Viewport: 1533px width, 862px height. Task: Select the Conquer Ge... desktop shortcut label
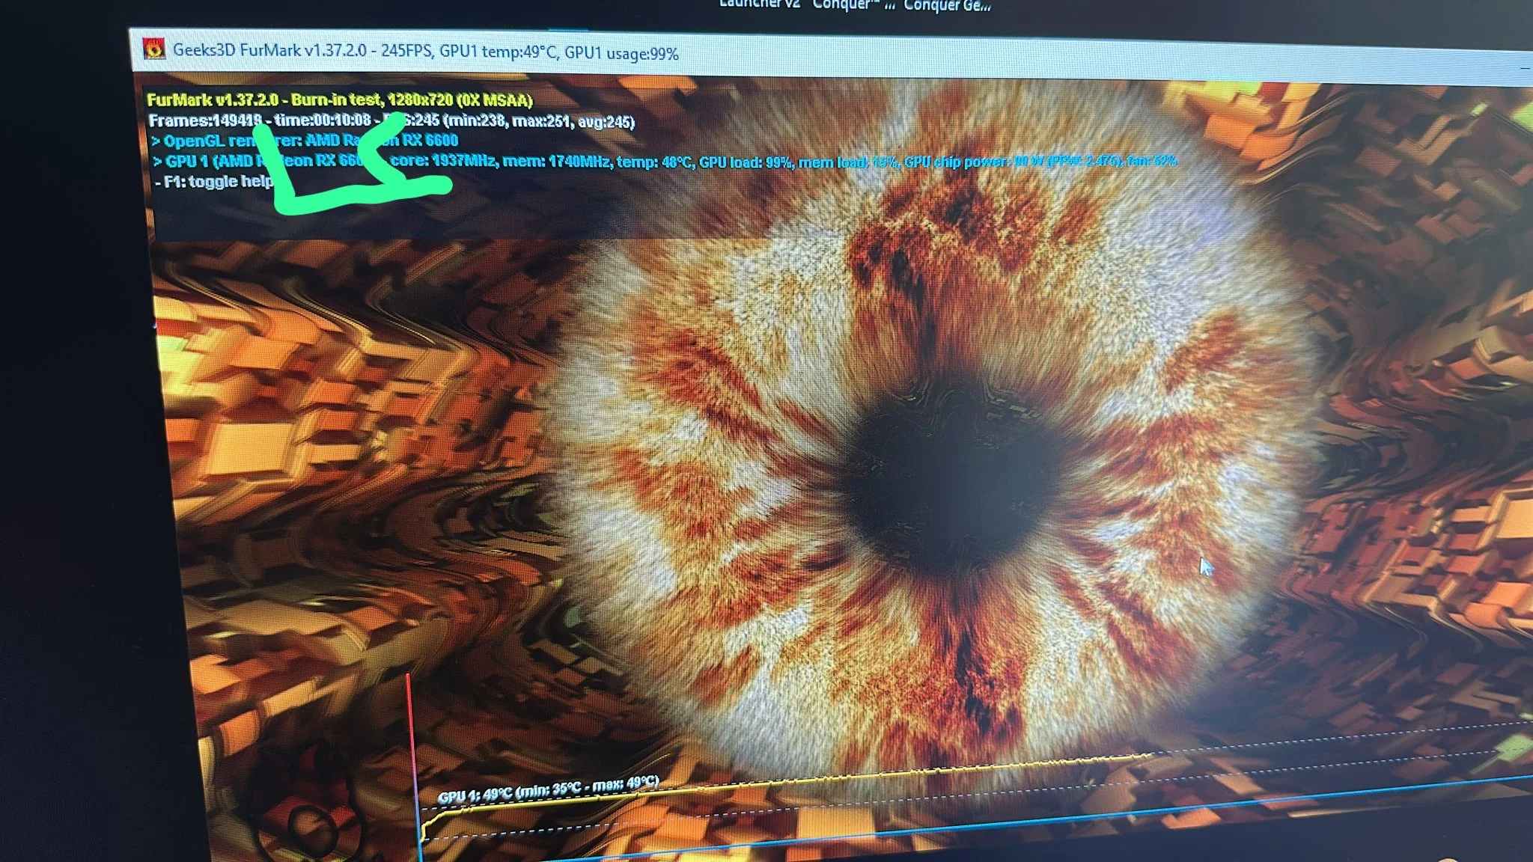coord(946,6)
